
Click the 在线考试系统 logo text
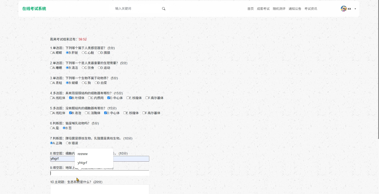click(x=34, y=9)
